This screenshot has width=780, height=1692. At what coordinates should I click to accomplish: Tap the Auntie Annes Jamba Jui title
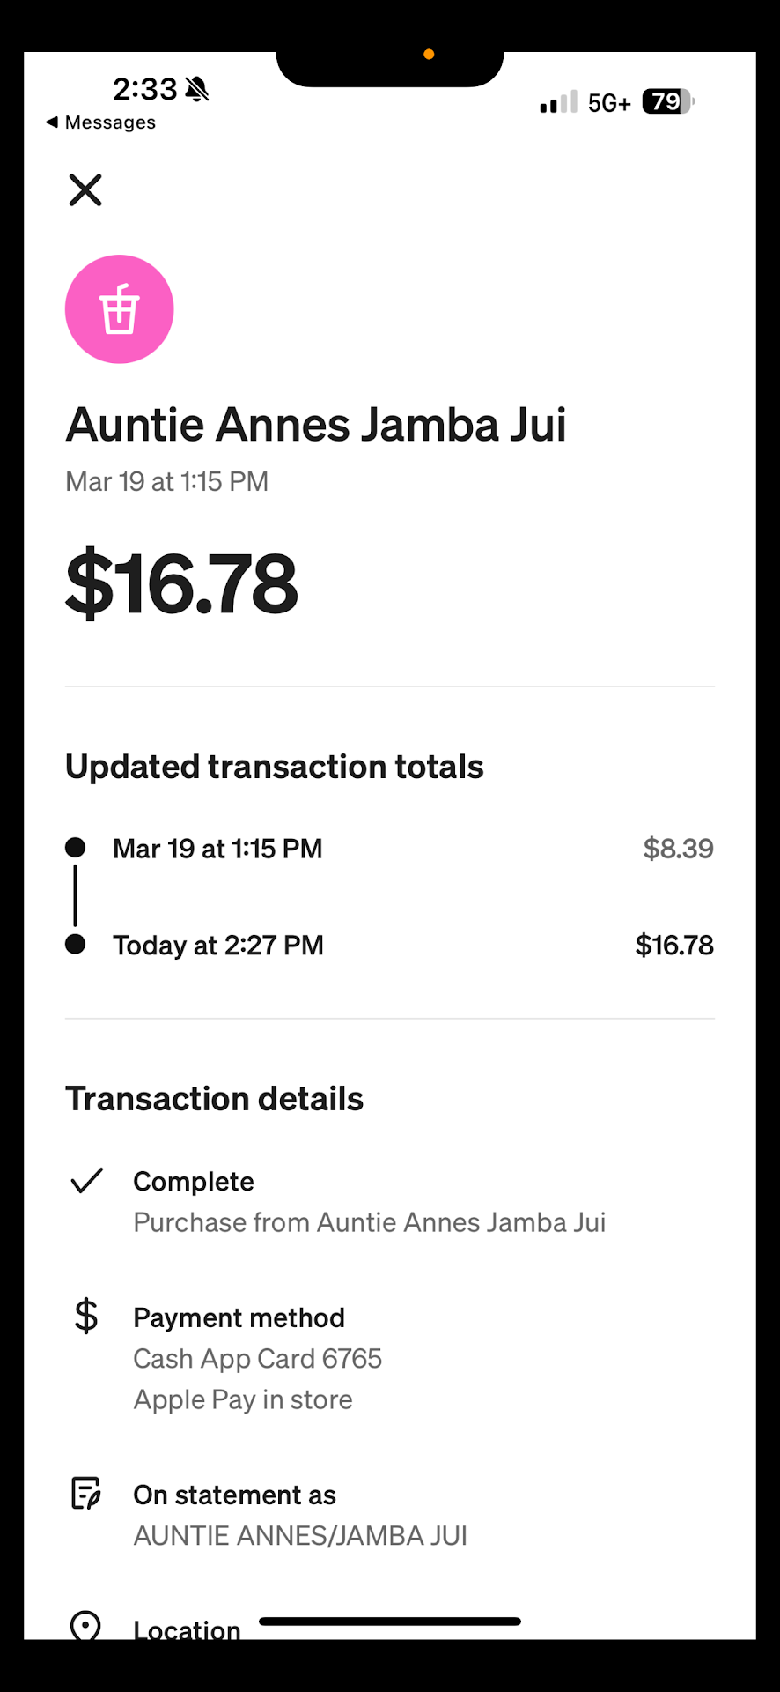[316, 425]
